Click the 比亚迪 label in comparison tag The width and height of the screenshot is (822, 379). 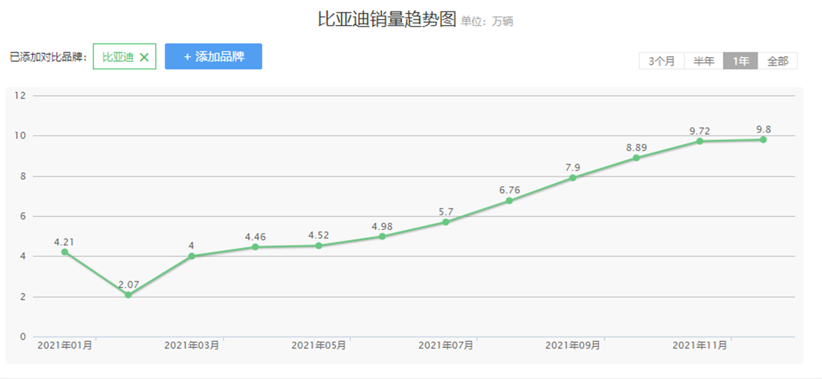pyautogui.click(x=117, y=57)
